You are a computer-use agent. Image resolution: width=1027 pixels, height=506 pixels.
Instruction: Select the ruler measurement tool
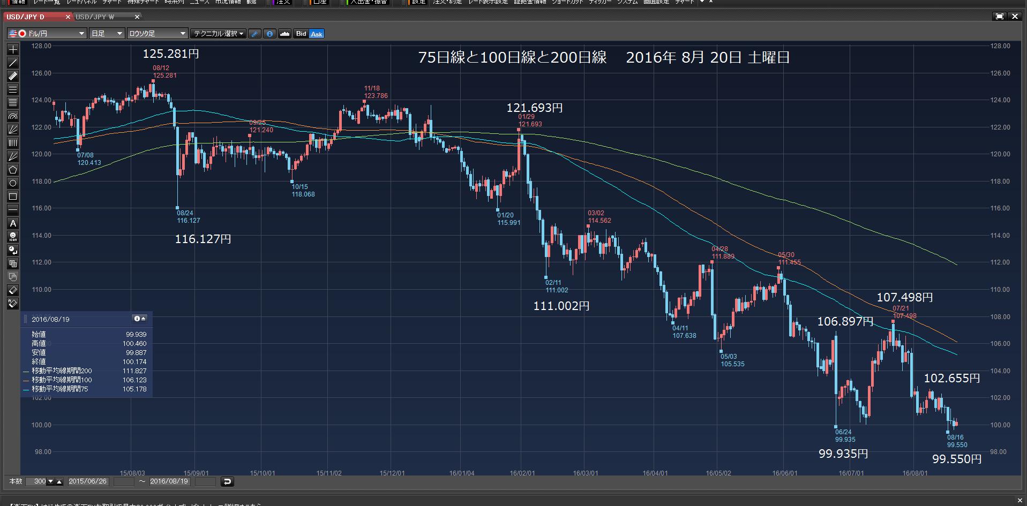click(13, 76)
